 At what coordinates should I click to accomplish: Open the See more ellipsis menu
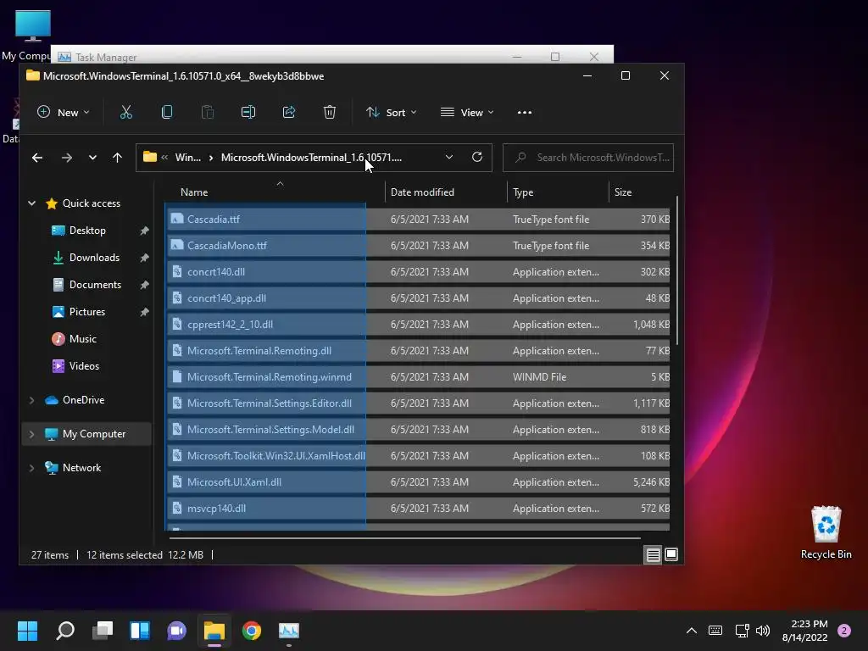[x=524, y=113]
